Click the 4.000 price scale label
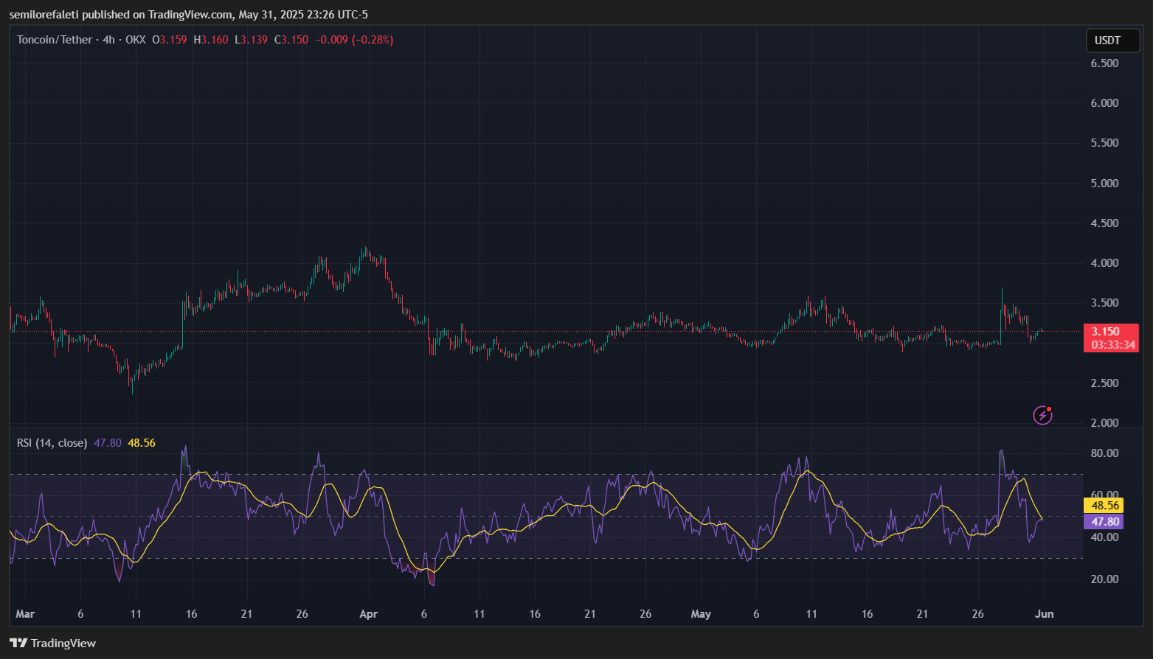 (1104, 263)
